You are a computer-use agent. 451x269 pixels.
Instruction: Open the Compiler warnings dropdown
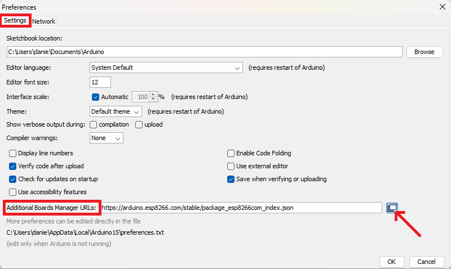pos(107,138)
